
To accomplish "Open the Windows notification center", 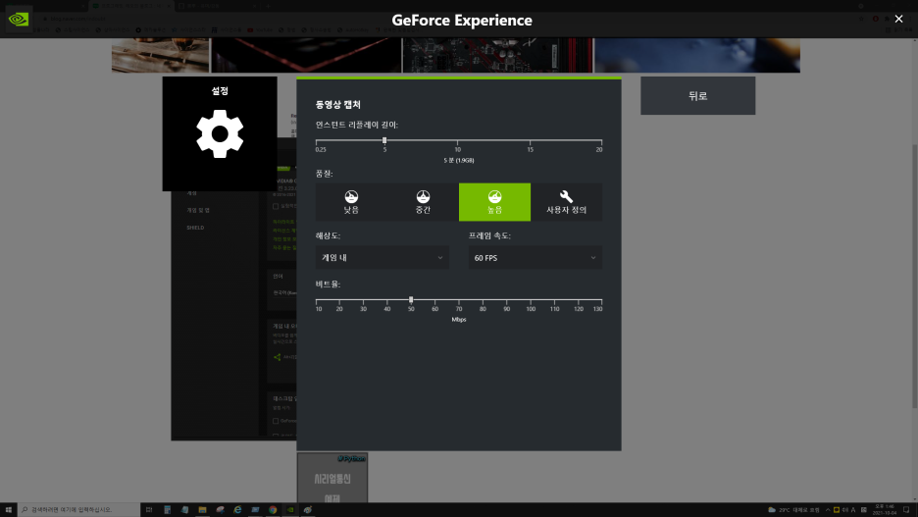I will pos(905,510).
